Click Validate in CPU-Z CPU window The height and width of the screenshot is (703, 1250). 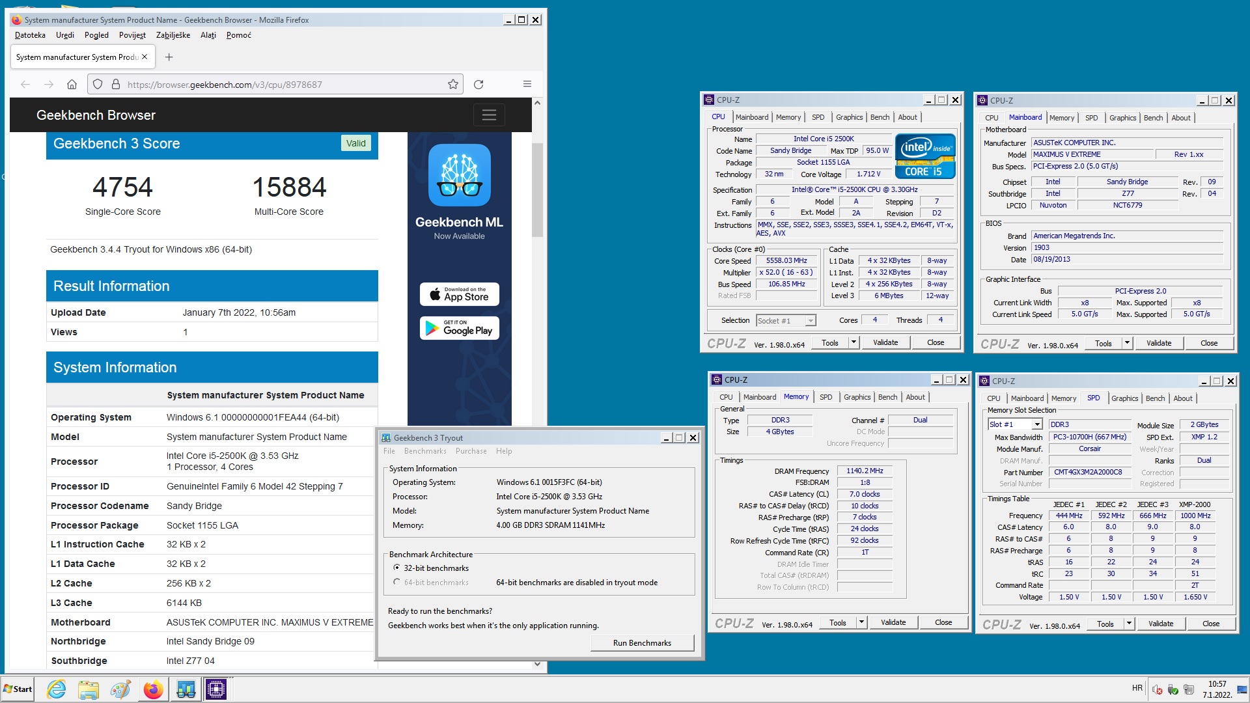point(885,342)
